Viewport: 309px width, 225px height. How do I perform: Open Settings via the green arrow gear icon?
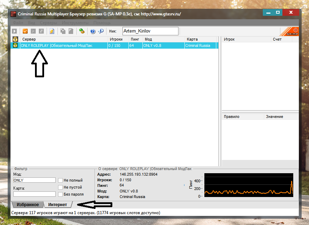tap(82, 31)
